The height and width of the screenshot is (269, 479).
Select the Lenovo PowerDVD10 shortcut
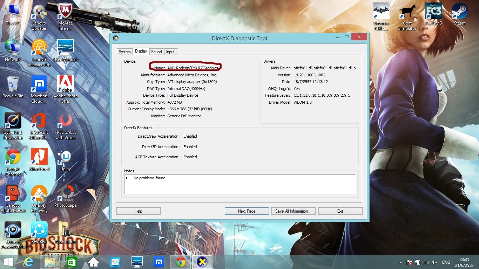click(13, 235)
